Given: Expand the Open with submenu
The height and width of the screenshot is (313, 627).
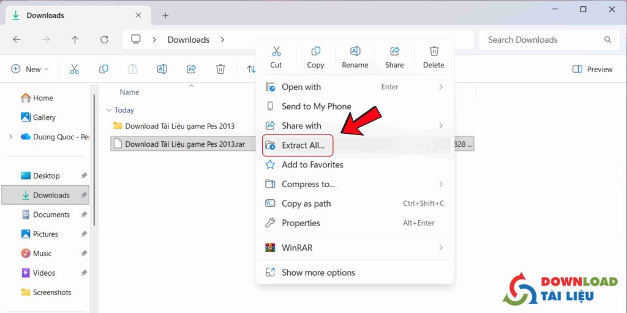Looking at the screenshot, I should coord(440,87).
